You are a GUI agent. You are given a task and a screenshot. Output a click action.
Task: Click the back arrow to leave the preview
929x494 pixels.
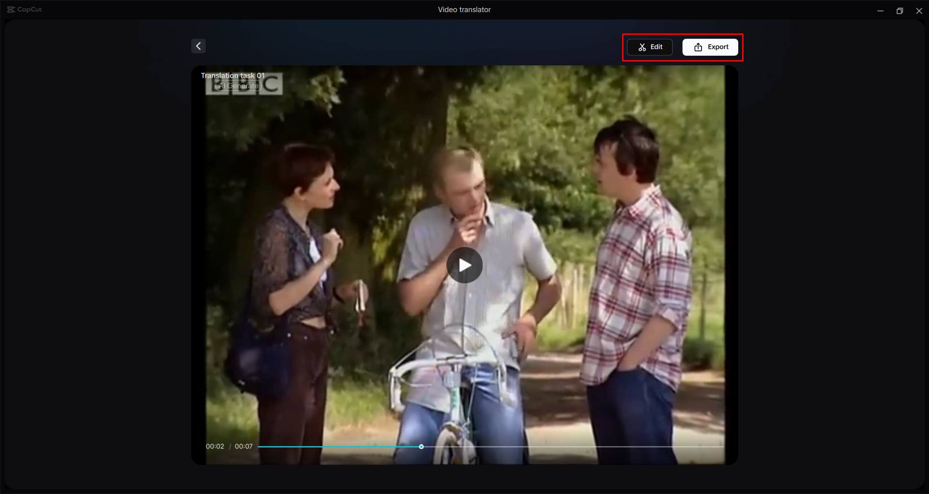click(x=198, y=46)
